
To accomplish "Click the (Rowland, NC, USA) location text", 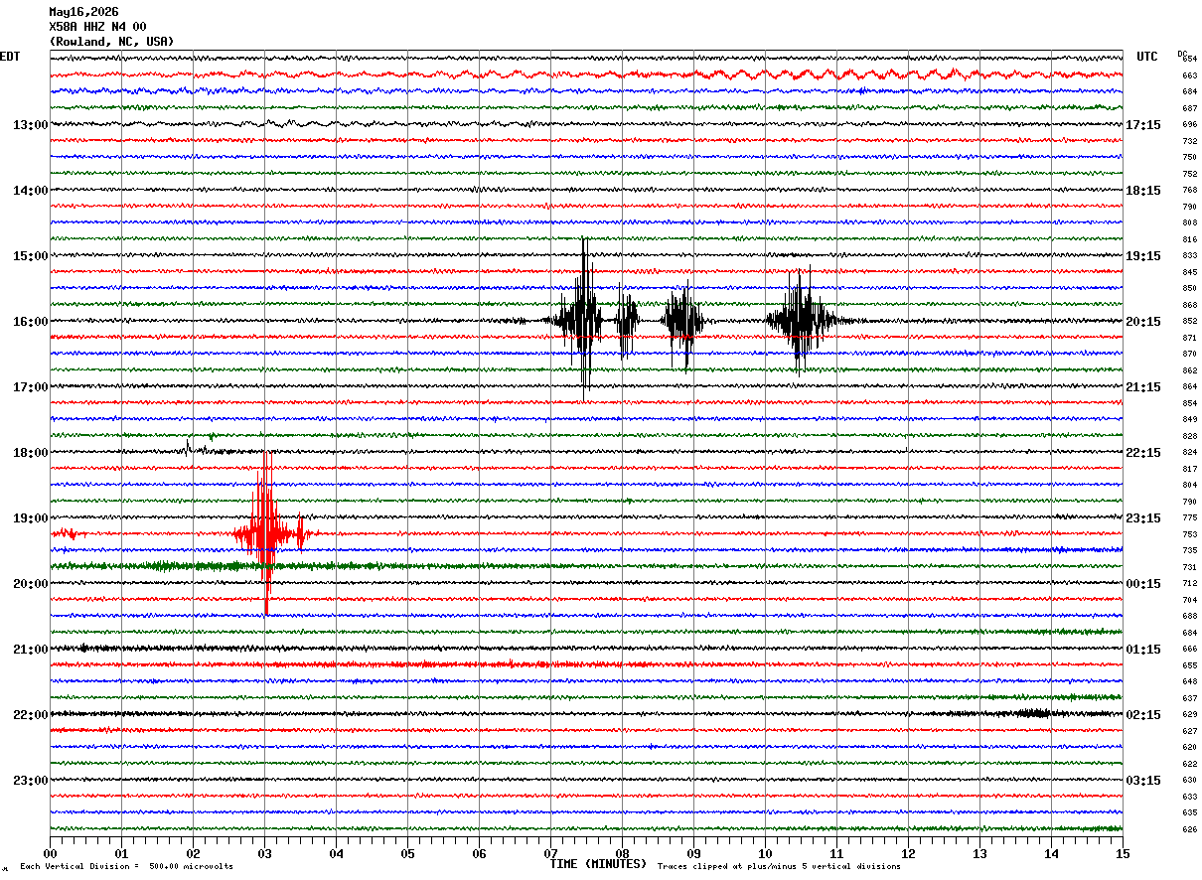I will tap(111, 42).
